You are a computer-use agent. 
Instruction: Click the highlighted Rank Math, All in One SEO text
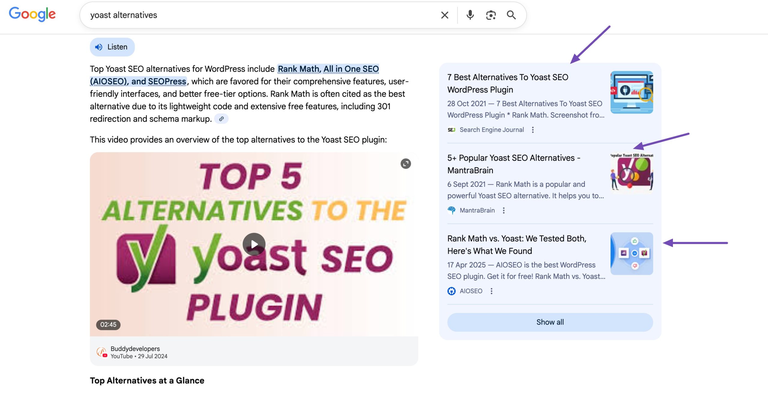[328, 69]
